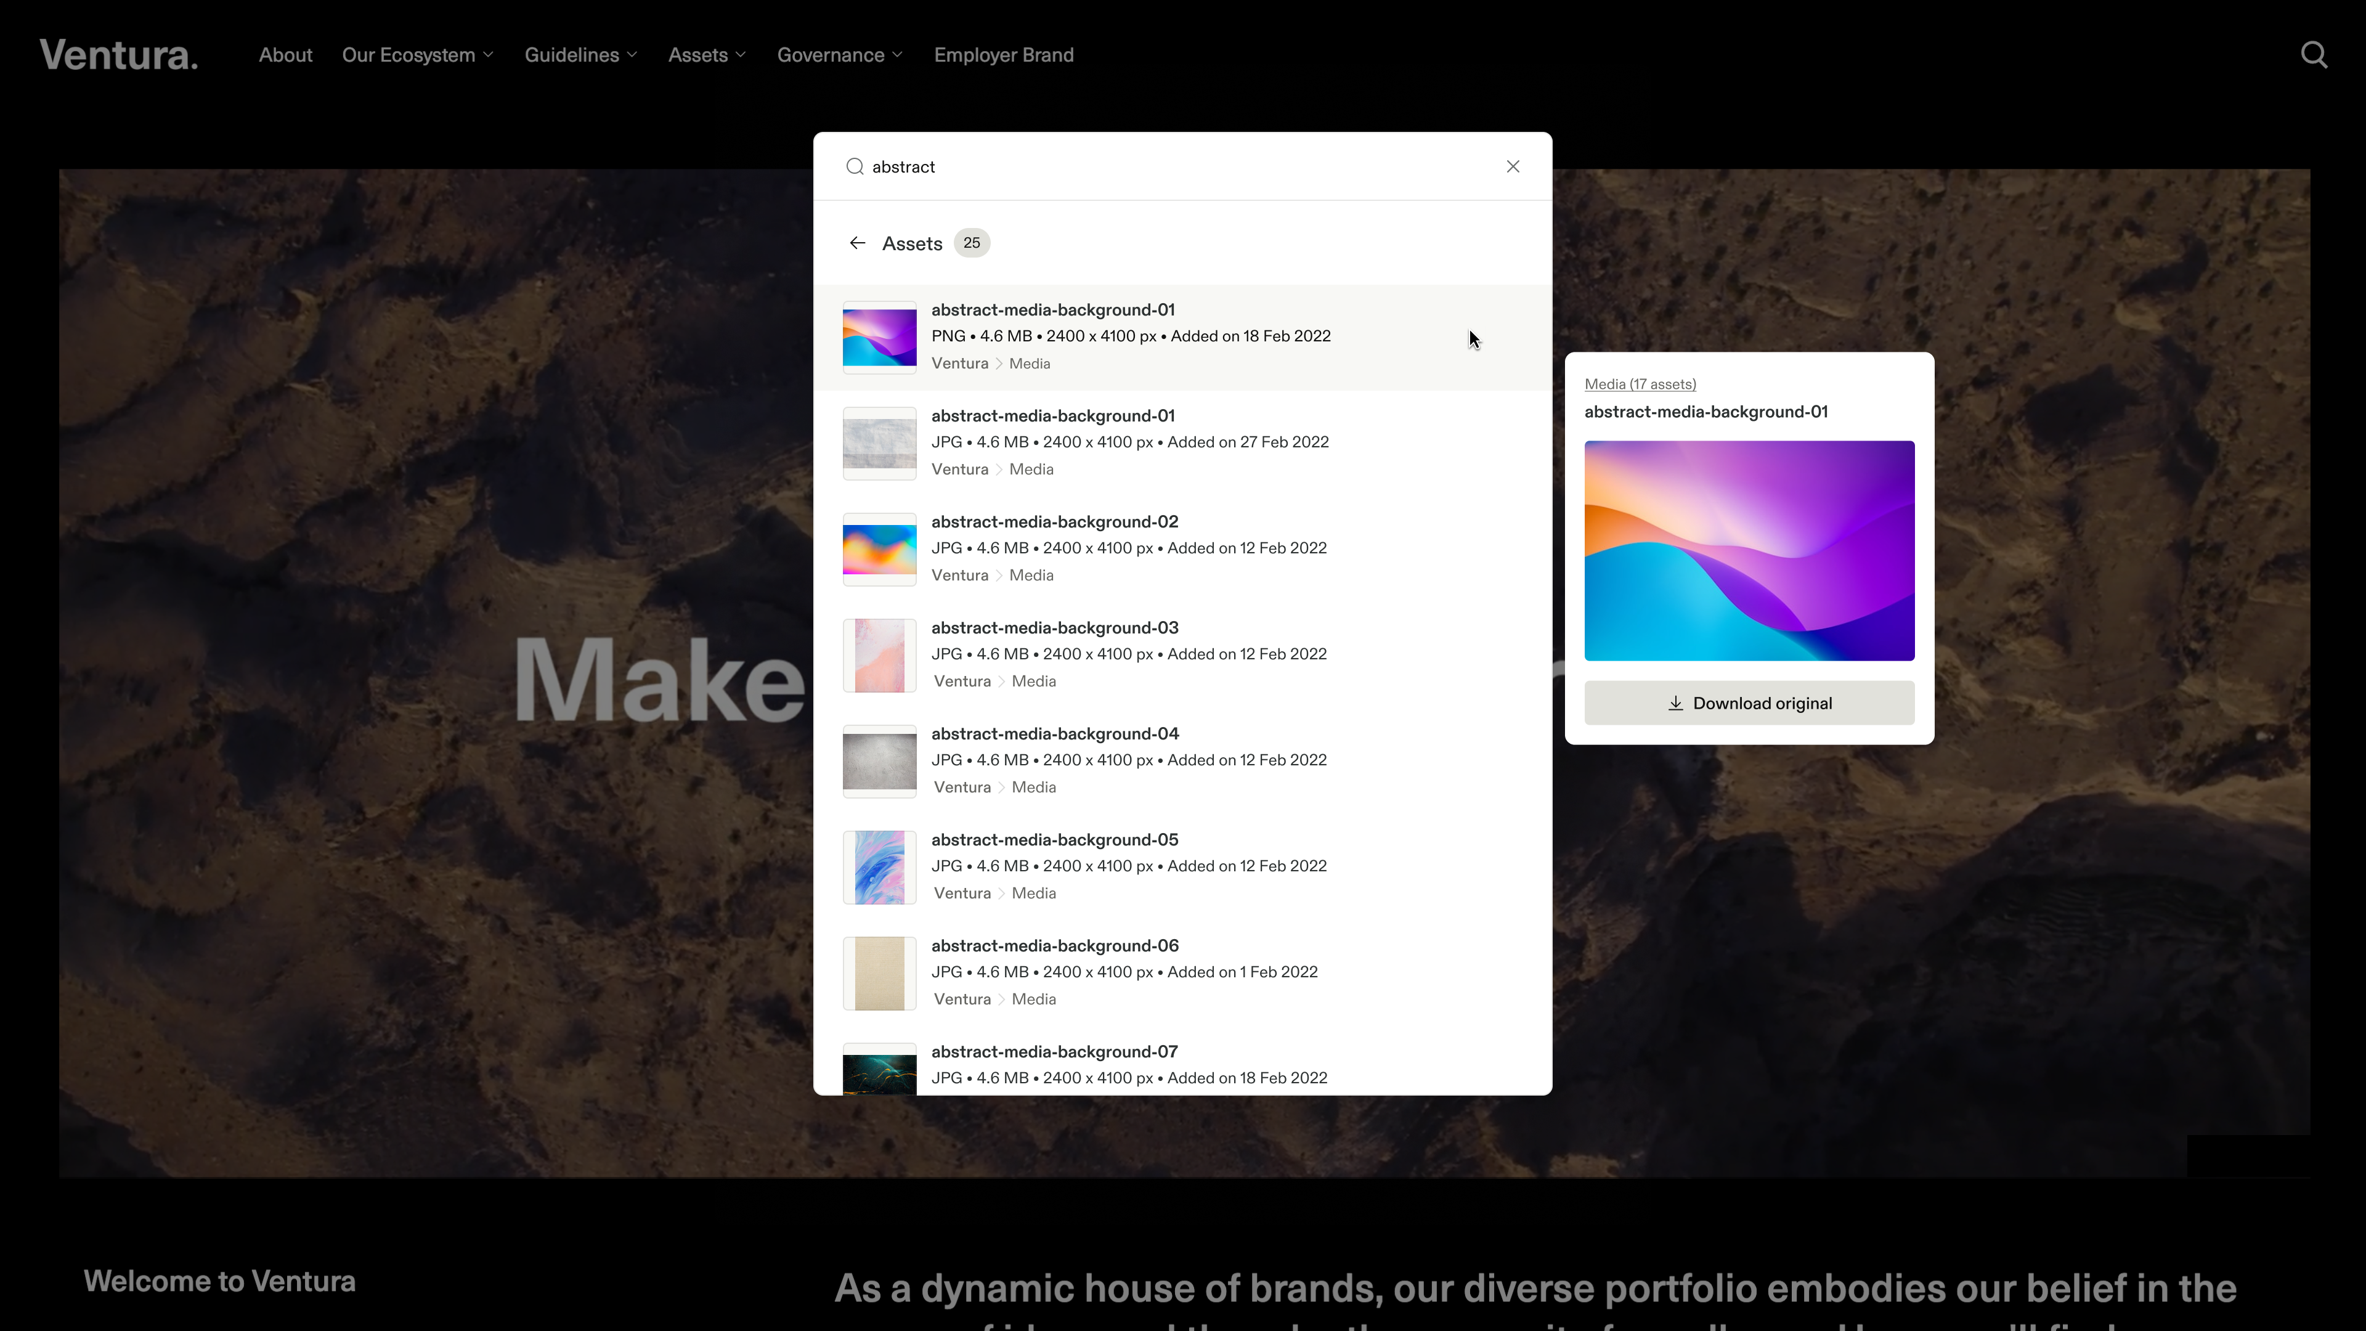Screen dimensions: 2366x1331
Task: Expand the Our Ecosystem dropdown menu
Action: 418,55
